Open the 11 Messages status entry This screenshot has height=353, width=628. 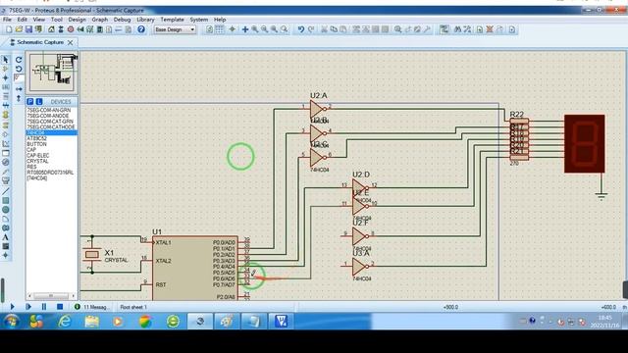tap(91, 307)
